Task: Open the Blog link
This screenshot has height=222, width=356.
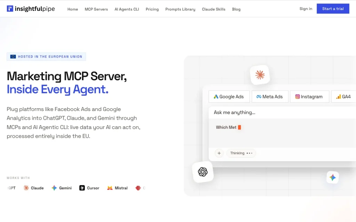Action: click(236, 9)
